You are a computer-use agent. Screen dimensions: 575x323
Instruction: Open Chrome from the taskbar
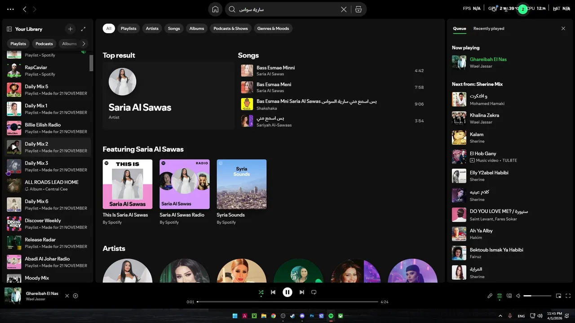(273, 316)
